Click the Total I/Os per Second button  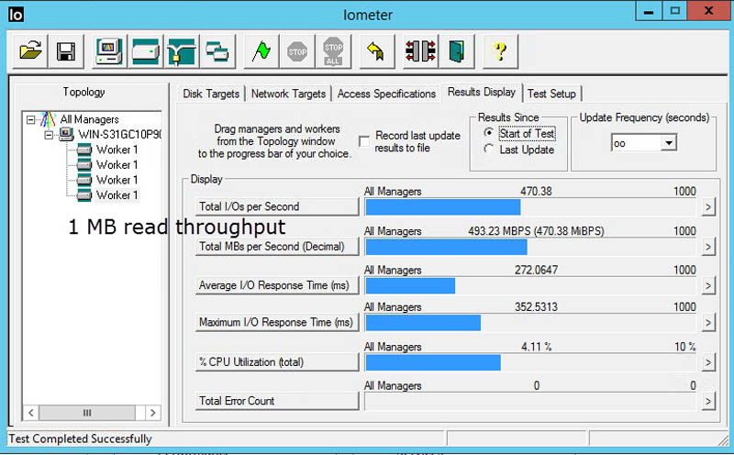click(x=277, y=206)
